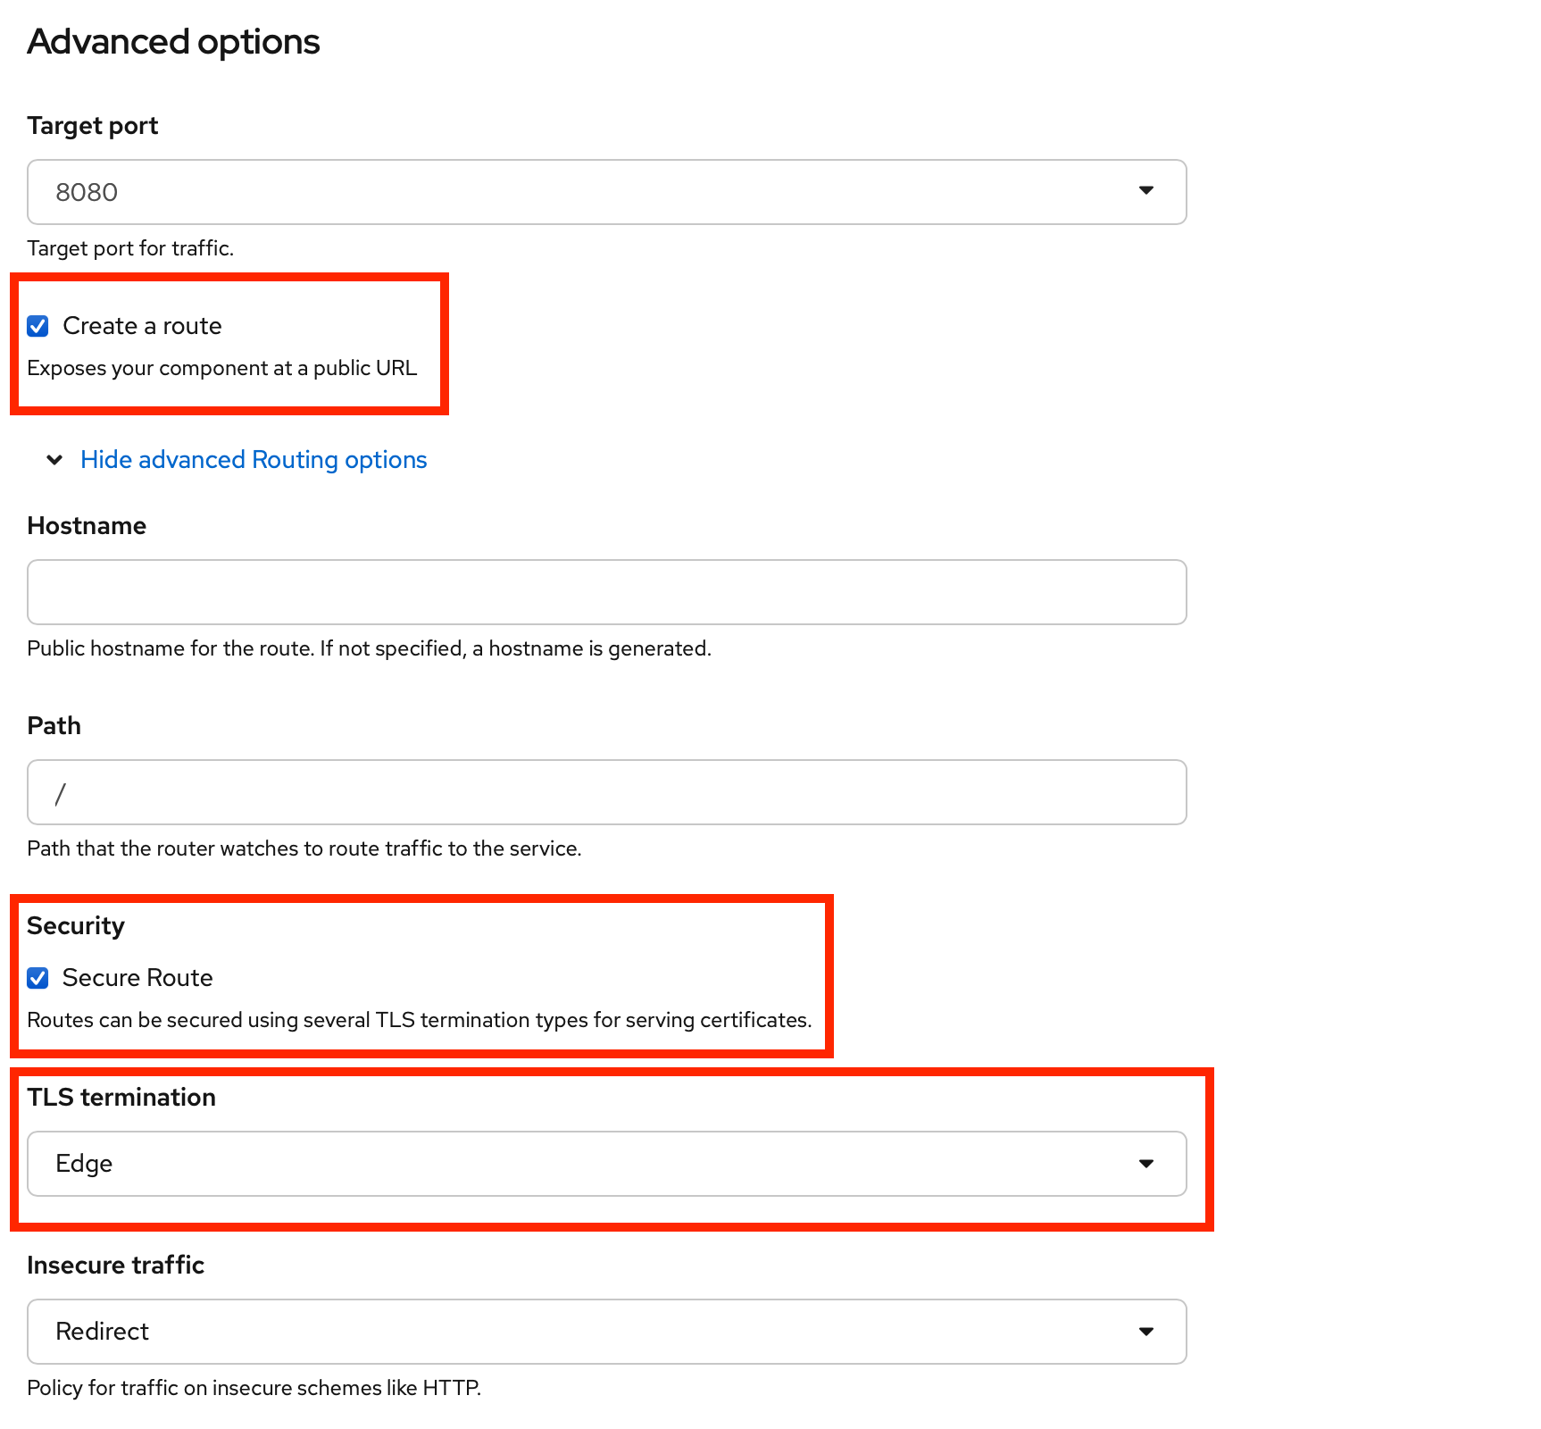
Task: Disable the Secure Route checkbox
Action: pos(37,978)
